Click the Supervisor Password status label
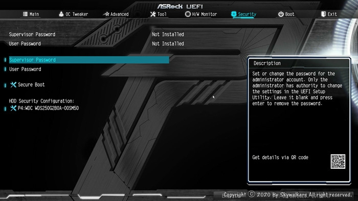Screen dimensions: 358x201 32,34
